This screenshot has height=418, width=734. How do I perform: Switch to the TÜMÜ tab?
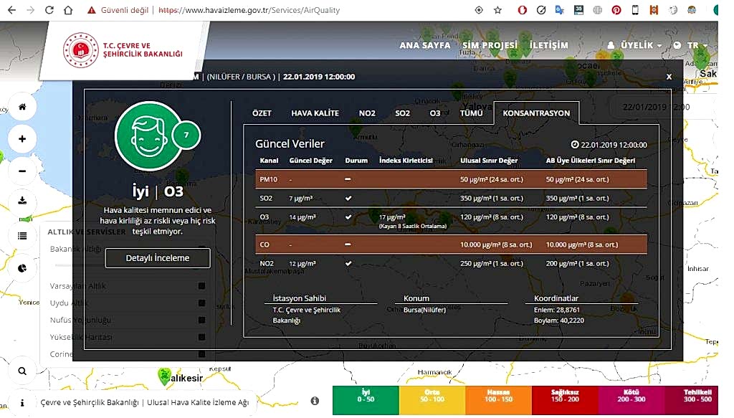(x=472, y=113)
